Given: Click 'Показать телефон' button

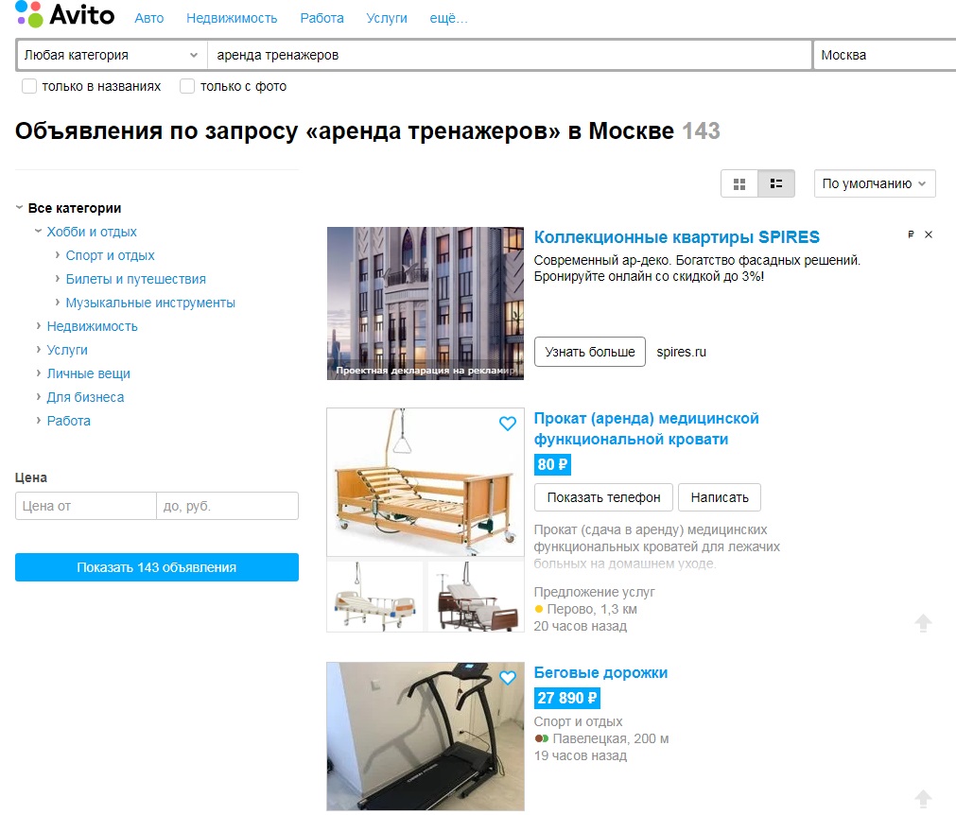Looking at the screenshot, I should click(x=603, y=497).
